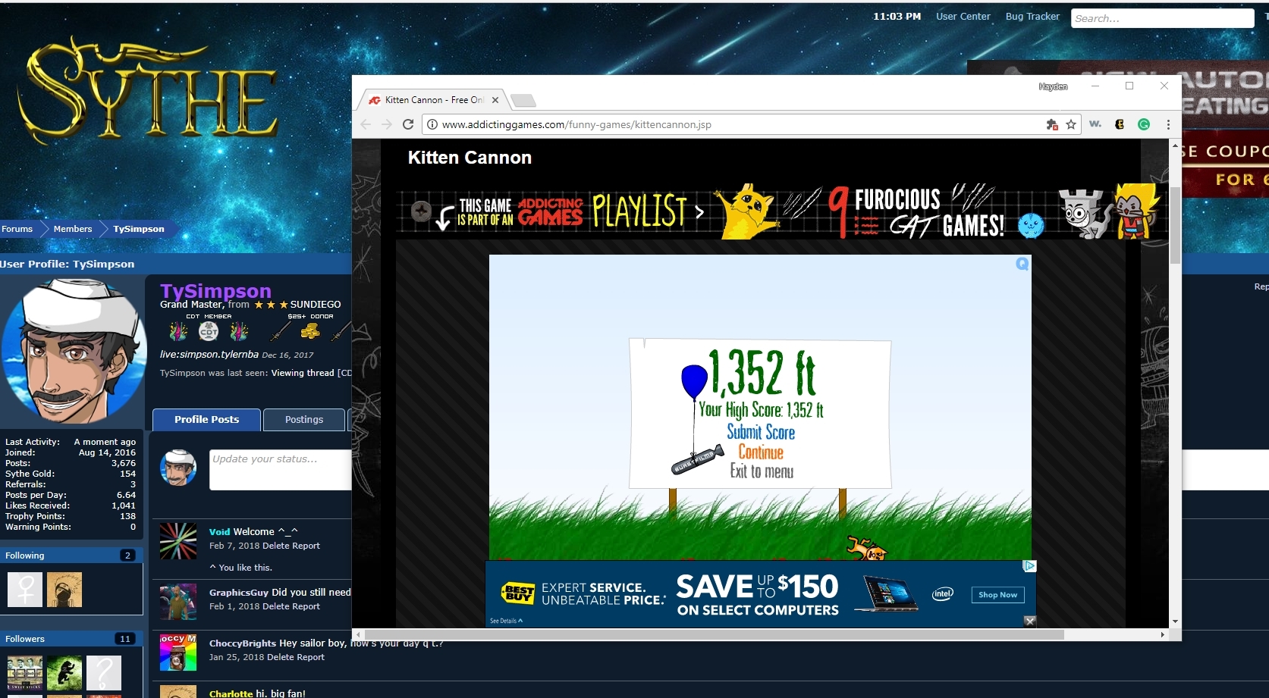Screen dimensions: 1269x698
Task: Click the $25+ Donor gold coins icon
Action: (x=310, y=331)
